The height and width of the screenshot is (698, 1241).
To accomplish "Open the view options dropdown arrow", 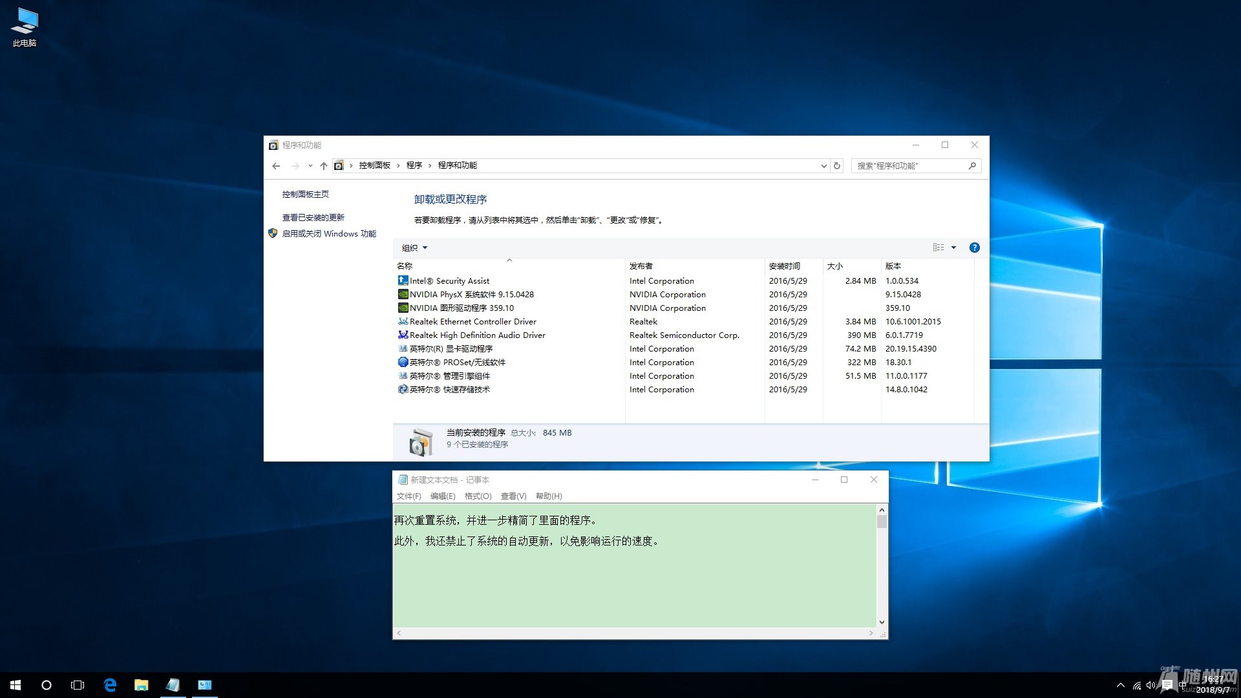I will click(953, 248).
